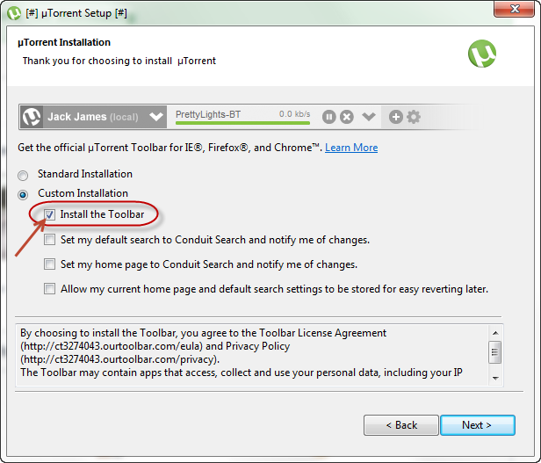Image resolution: width=541 pixels, height=463 pixels.
Task: Close the µTorrent Setup window
Action: tap(515, 9)
